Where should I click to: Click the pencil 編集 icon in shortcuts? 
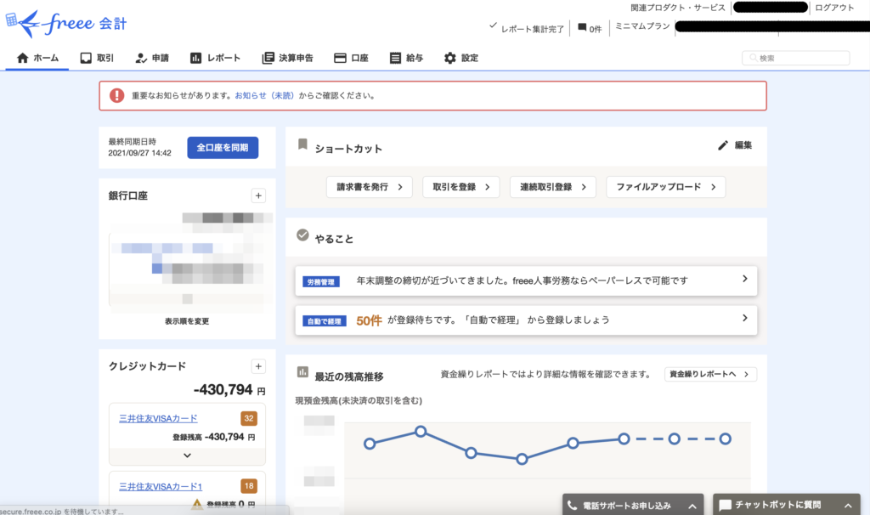click(723, 145)
